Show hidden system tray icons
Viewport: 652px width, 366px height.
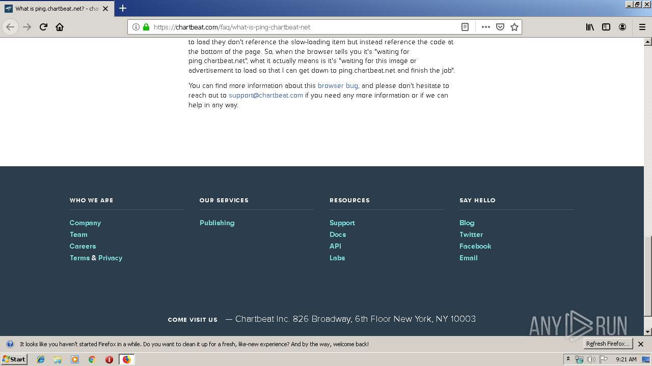tap(568, 359)
